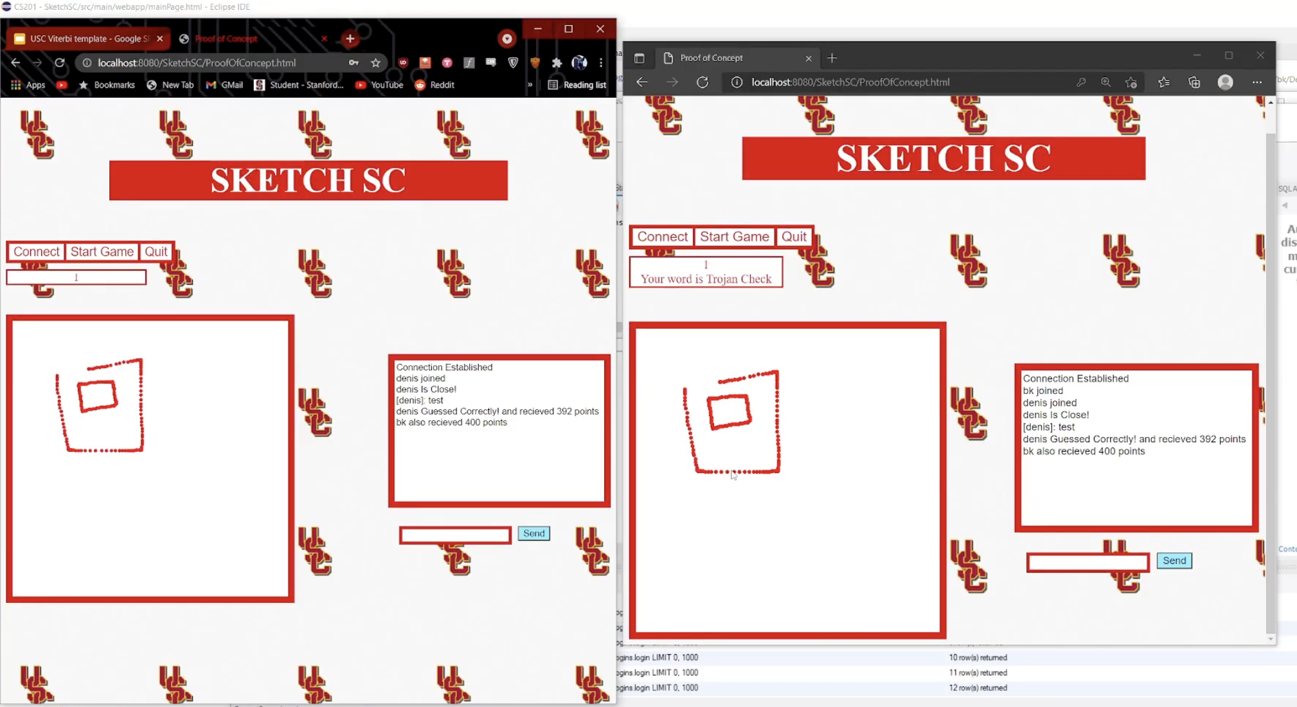Open Chrome three-dot menu

tap(601, 63)
